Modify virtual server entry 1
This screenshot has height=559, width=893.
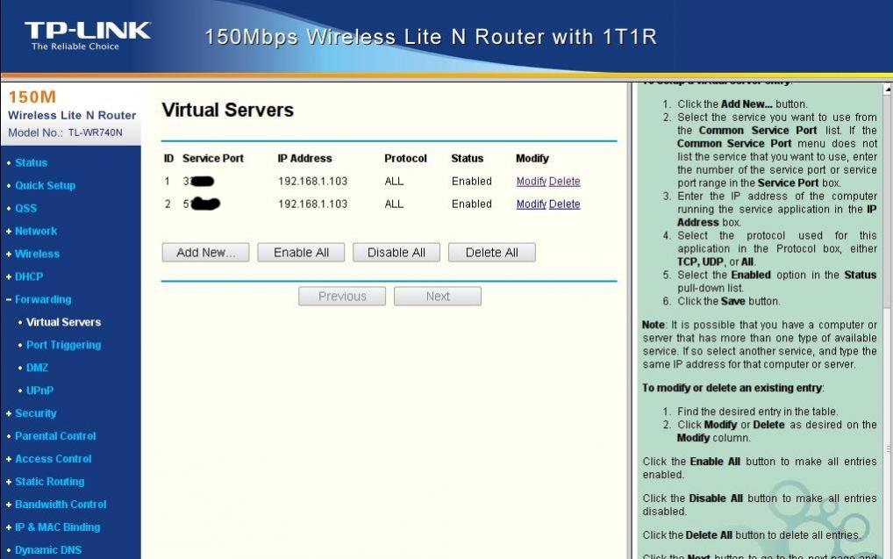click(531, 182)
